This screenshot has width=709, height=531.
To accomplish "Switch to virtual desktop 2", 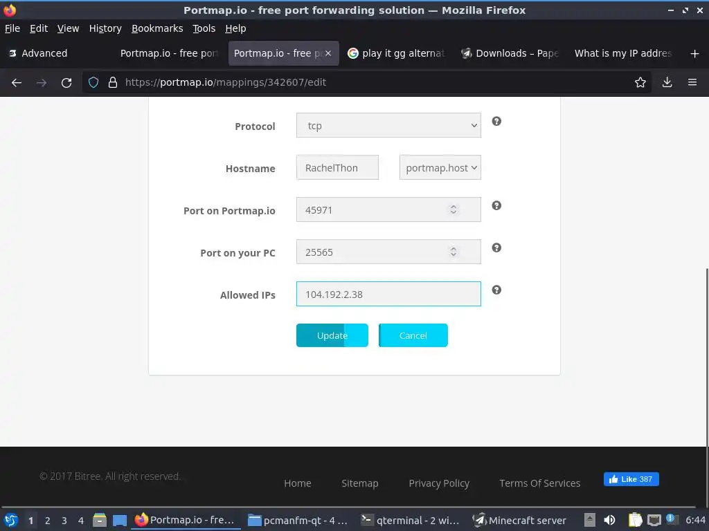I will (x=47, y=521).
